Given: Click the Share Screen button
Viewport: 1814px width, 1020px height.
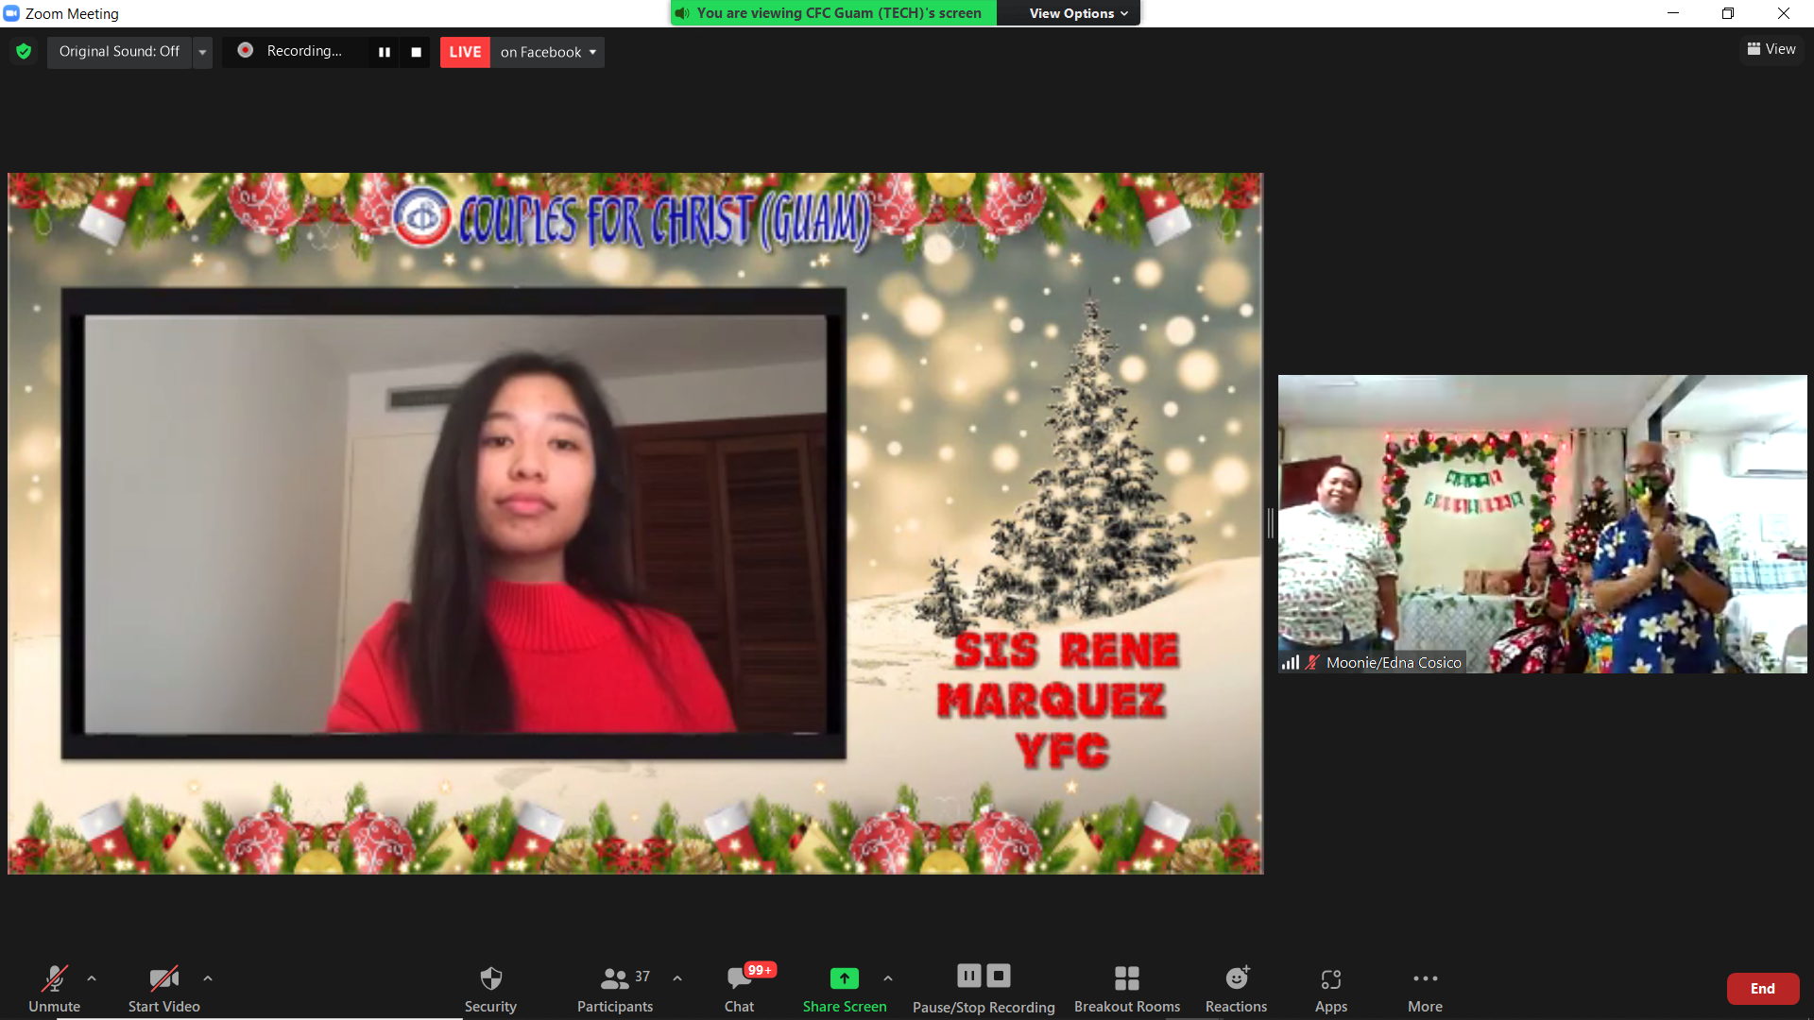Looking at the screenshot, I should [845, 989].
